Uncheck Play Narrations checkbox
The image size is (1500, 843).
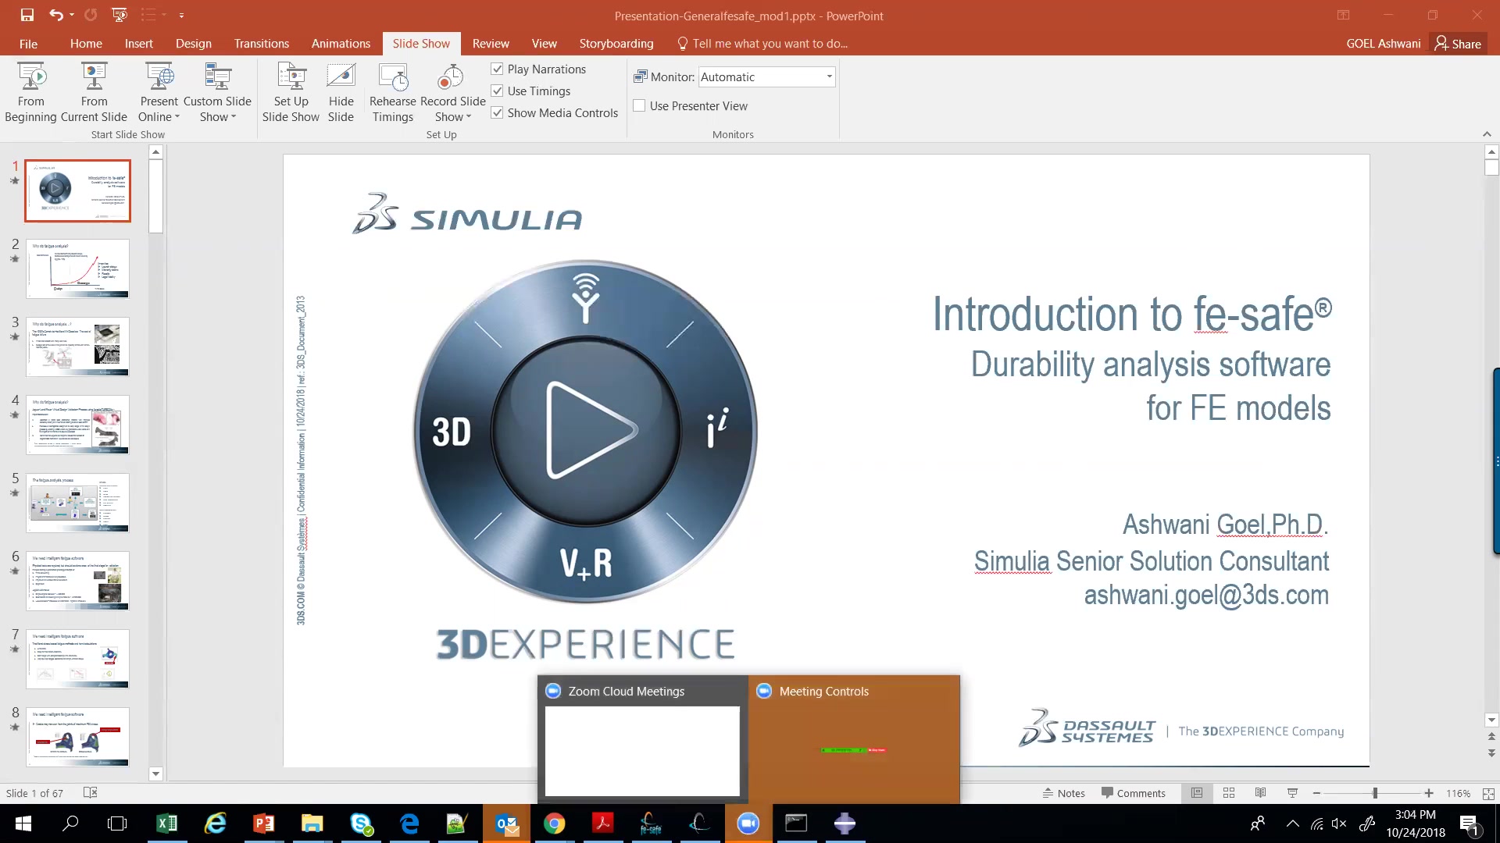click(x=497, y=69)
